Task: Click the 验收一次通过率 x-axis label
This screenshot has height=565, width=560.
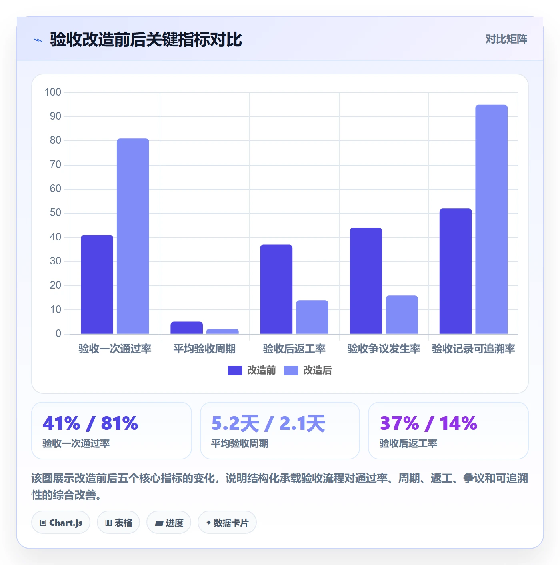Action: (115, 349)
